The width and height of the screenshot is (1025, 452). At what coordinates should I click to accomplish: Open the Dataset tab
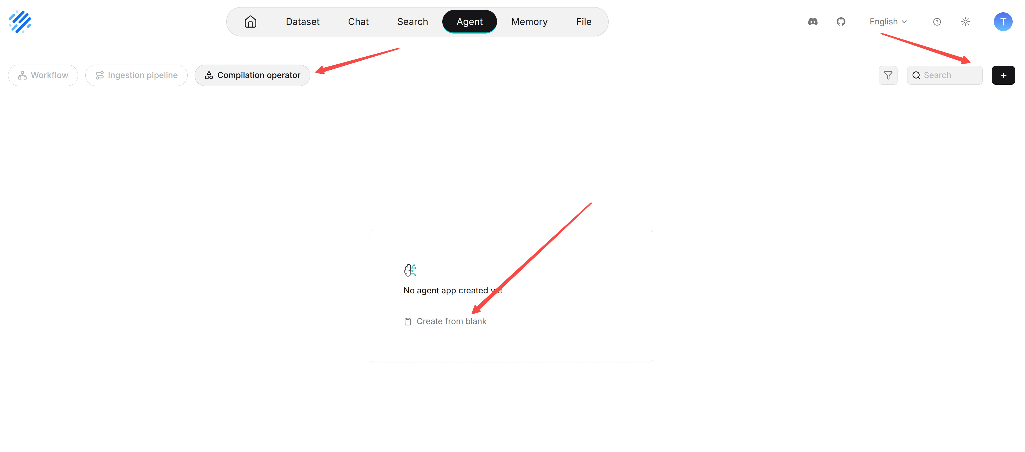(302, 21)
